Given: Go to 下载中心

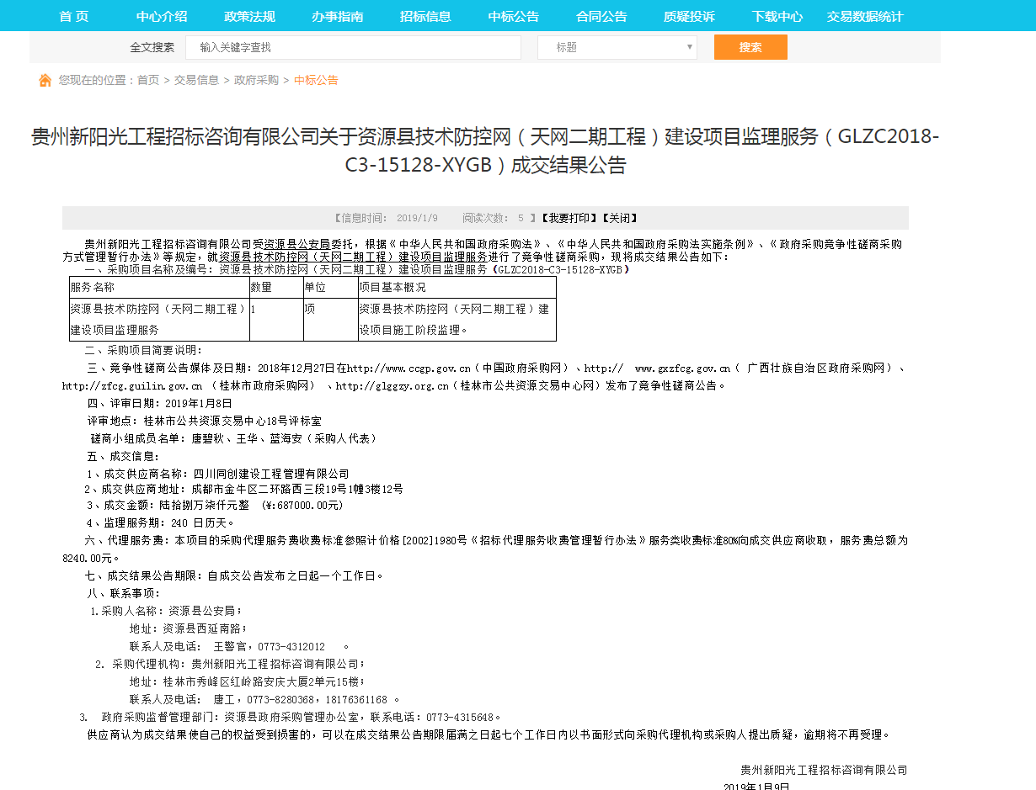Looking at the screenshot, I should point(777,16).
